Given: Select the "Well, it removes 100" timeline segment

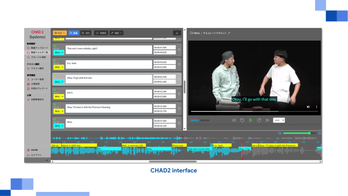Looking at the screenshot, I should pyautogui.click(x=134, y=146).
